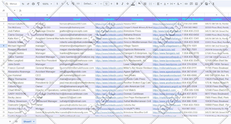
Task: Open the firstwatch.com website link
Action: (164, 90)
